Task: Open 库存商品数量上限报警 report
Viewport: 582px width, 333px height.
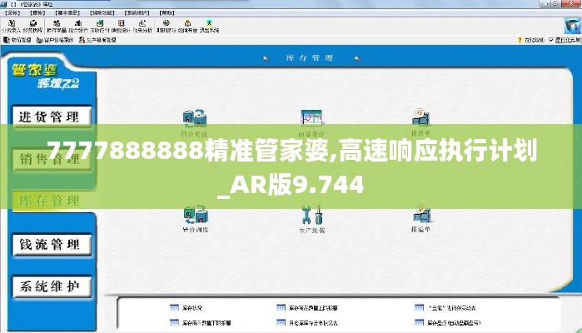Action: 314,307
